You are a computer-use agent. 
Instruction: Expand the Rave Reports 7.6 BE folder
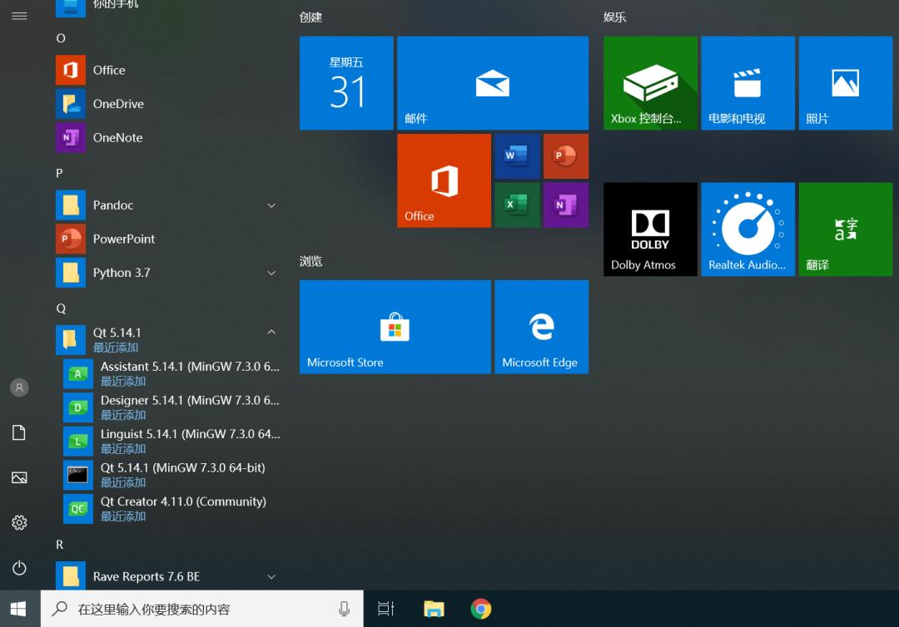pyautogui.click(x=271, y=576)
